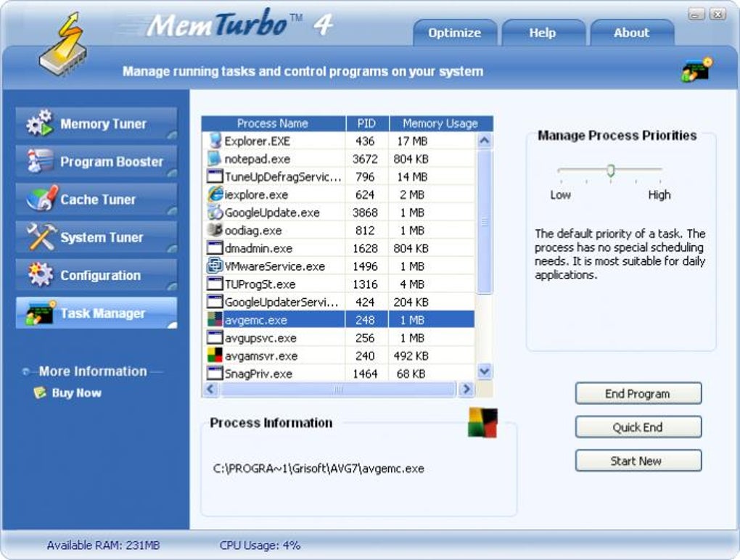Image resolution: width=740 pixels, height=560 pixels.
Task: Click the iexplore.exe Internet Explorer icon
Action: [x=215, y=194]
